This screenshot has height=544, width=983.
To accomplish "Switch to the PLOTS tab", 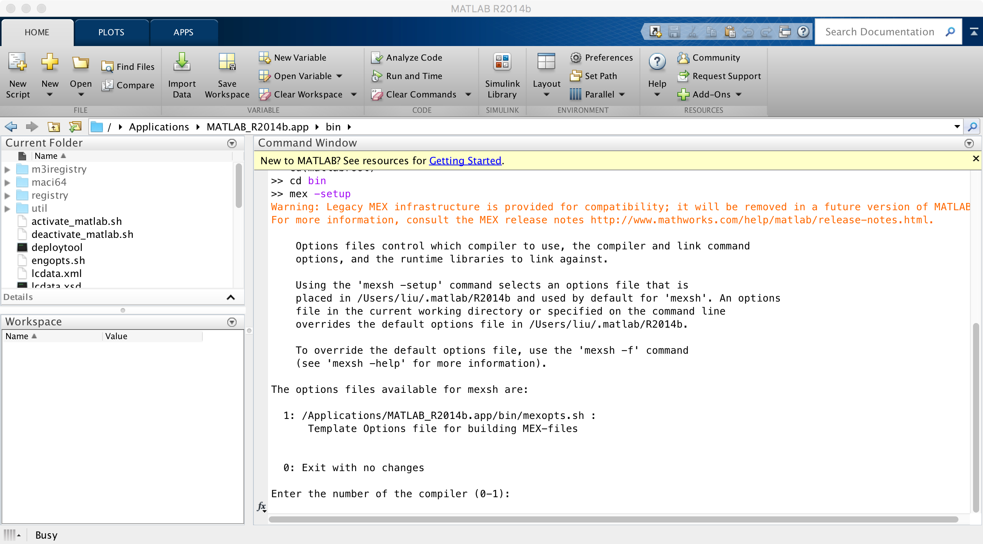I will pyautogui.click(x=112, y=31).
